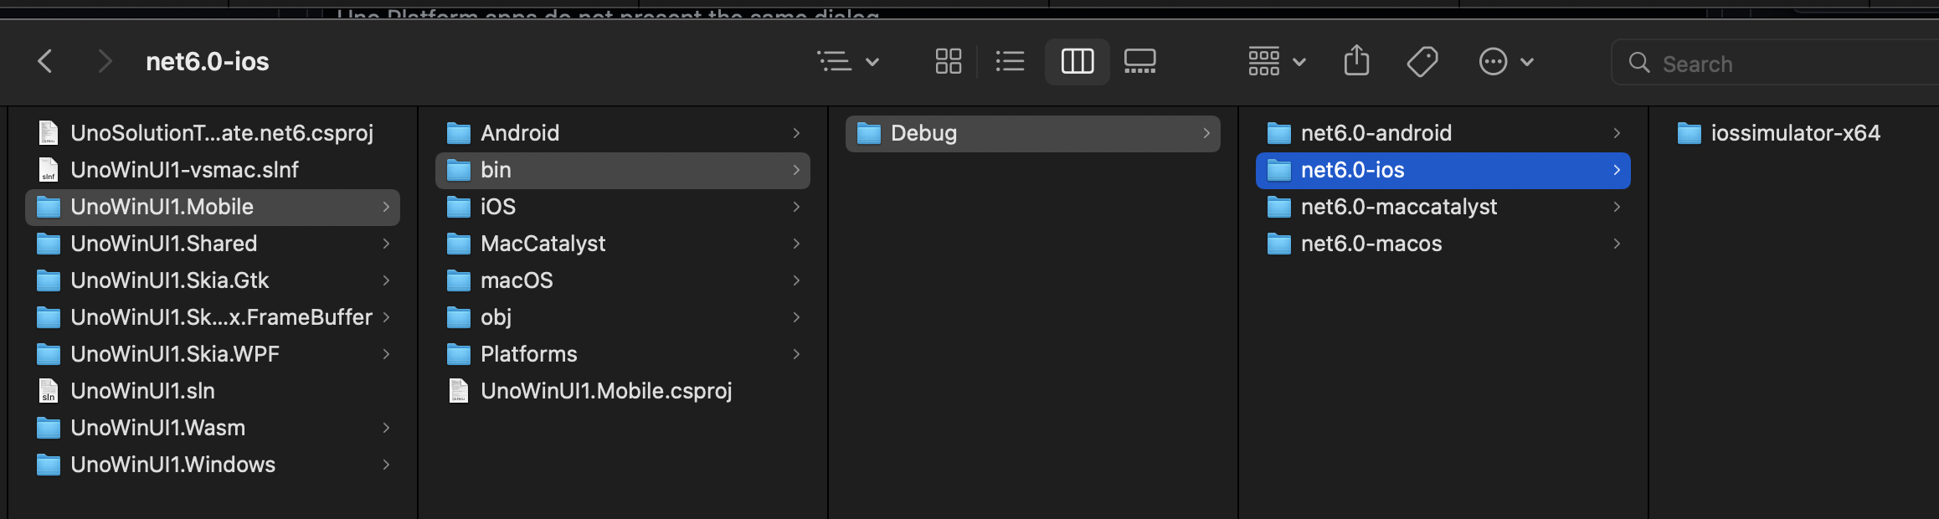Select the UnoWinUI1.sln file
This screenshot has height=519, width=1939.
click(142, 390)
